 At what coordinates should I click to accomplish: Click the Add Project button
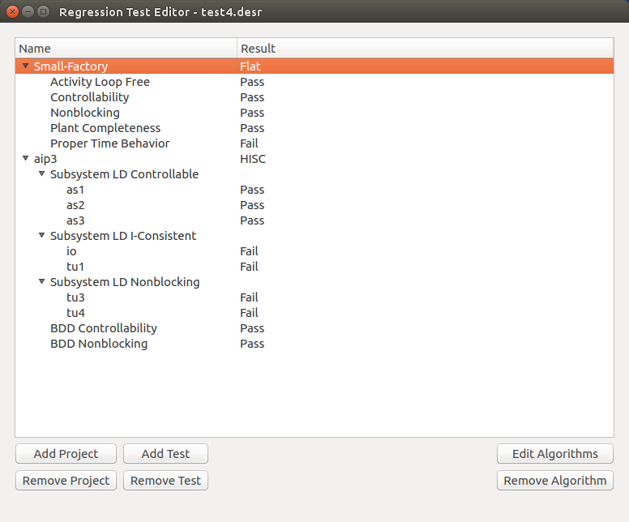pos(66,454)
